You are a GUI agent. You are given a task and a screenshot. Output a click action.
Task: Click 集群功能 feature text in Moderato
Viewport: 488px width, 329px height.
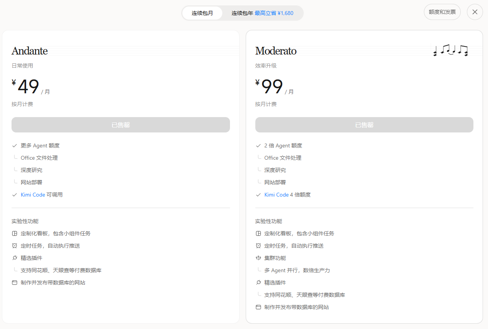(275, 258)
